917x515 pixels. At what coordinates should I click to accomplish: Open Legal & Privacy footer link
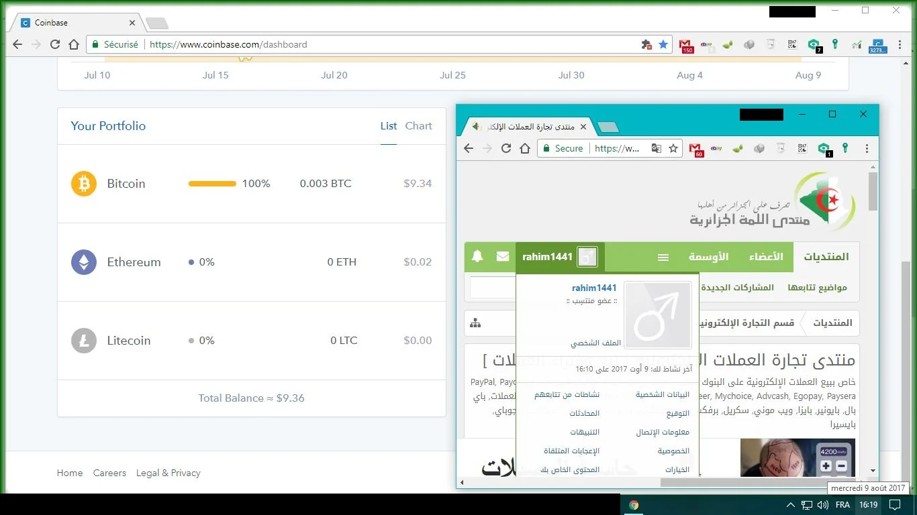(x=168, y=473)
